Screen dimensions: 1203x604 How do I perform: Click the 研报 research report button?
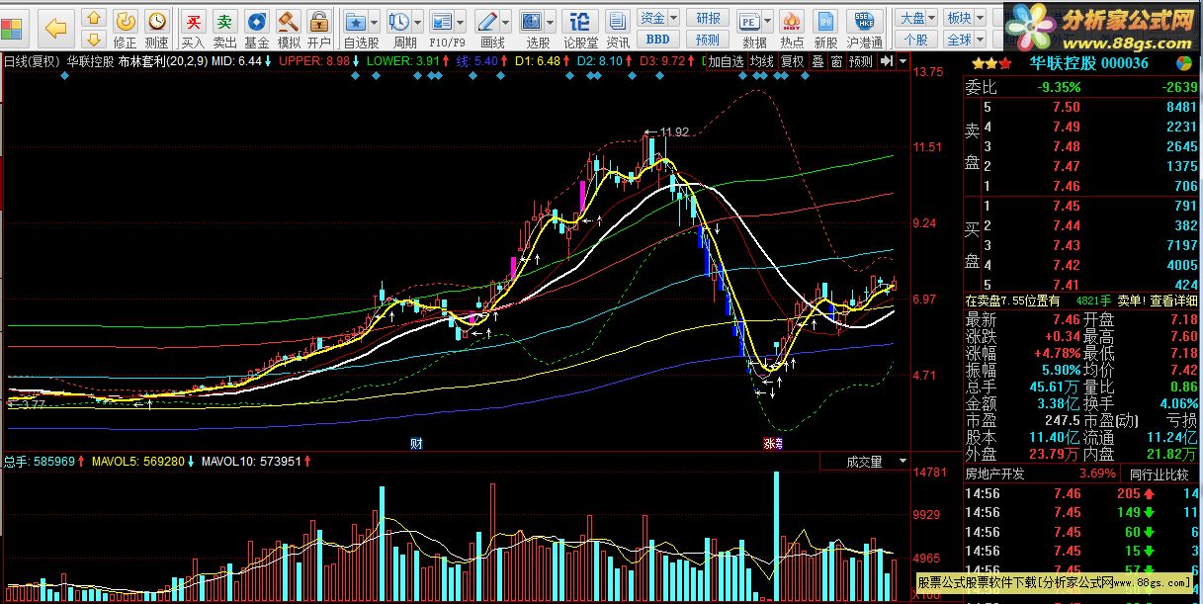[708, 18]
